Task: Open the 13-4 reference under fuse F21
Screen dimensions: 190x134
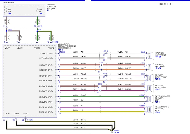Action: 9,13
